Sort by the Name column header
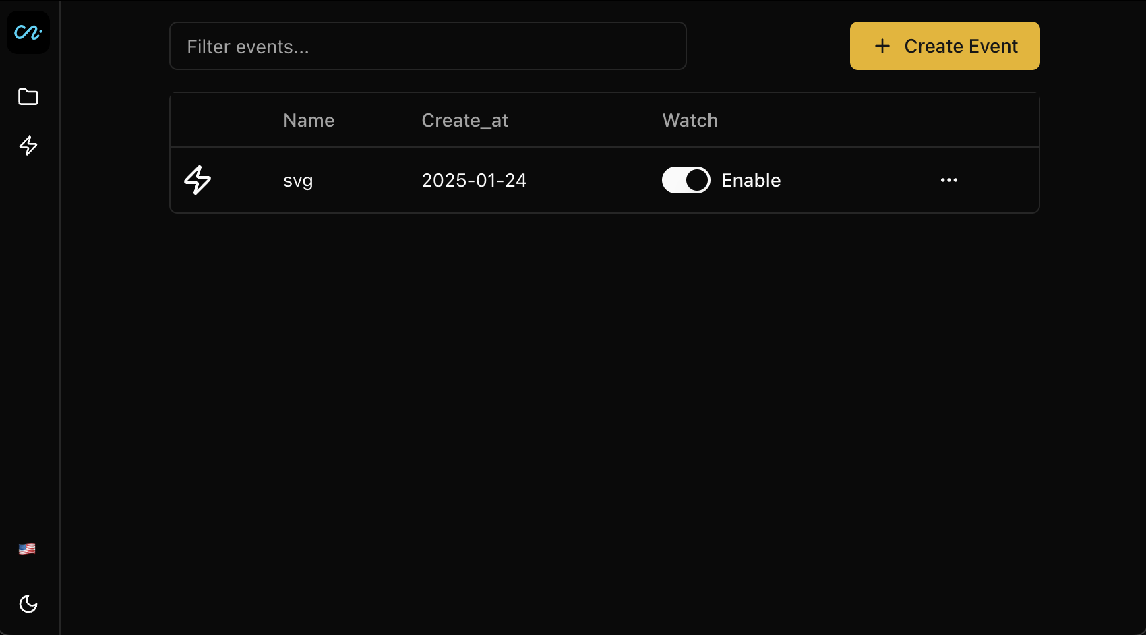This screenshot has width=1146, height=635. coord(309,120)
